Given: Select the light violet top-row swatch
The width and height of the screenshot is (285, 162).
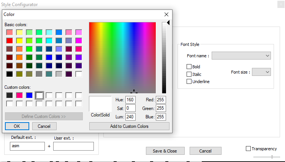Looking at the screenshot, I should tap(79, 32).
